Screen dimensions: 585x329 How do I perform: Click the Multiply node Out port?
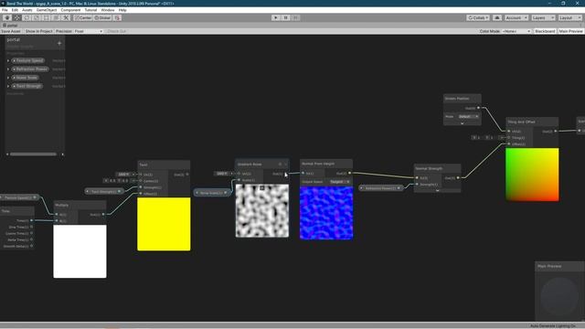tap(103, 215)
